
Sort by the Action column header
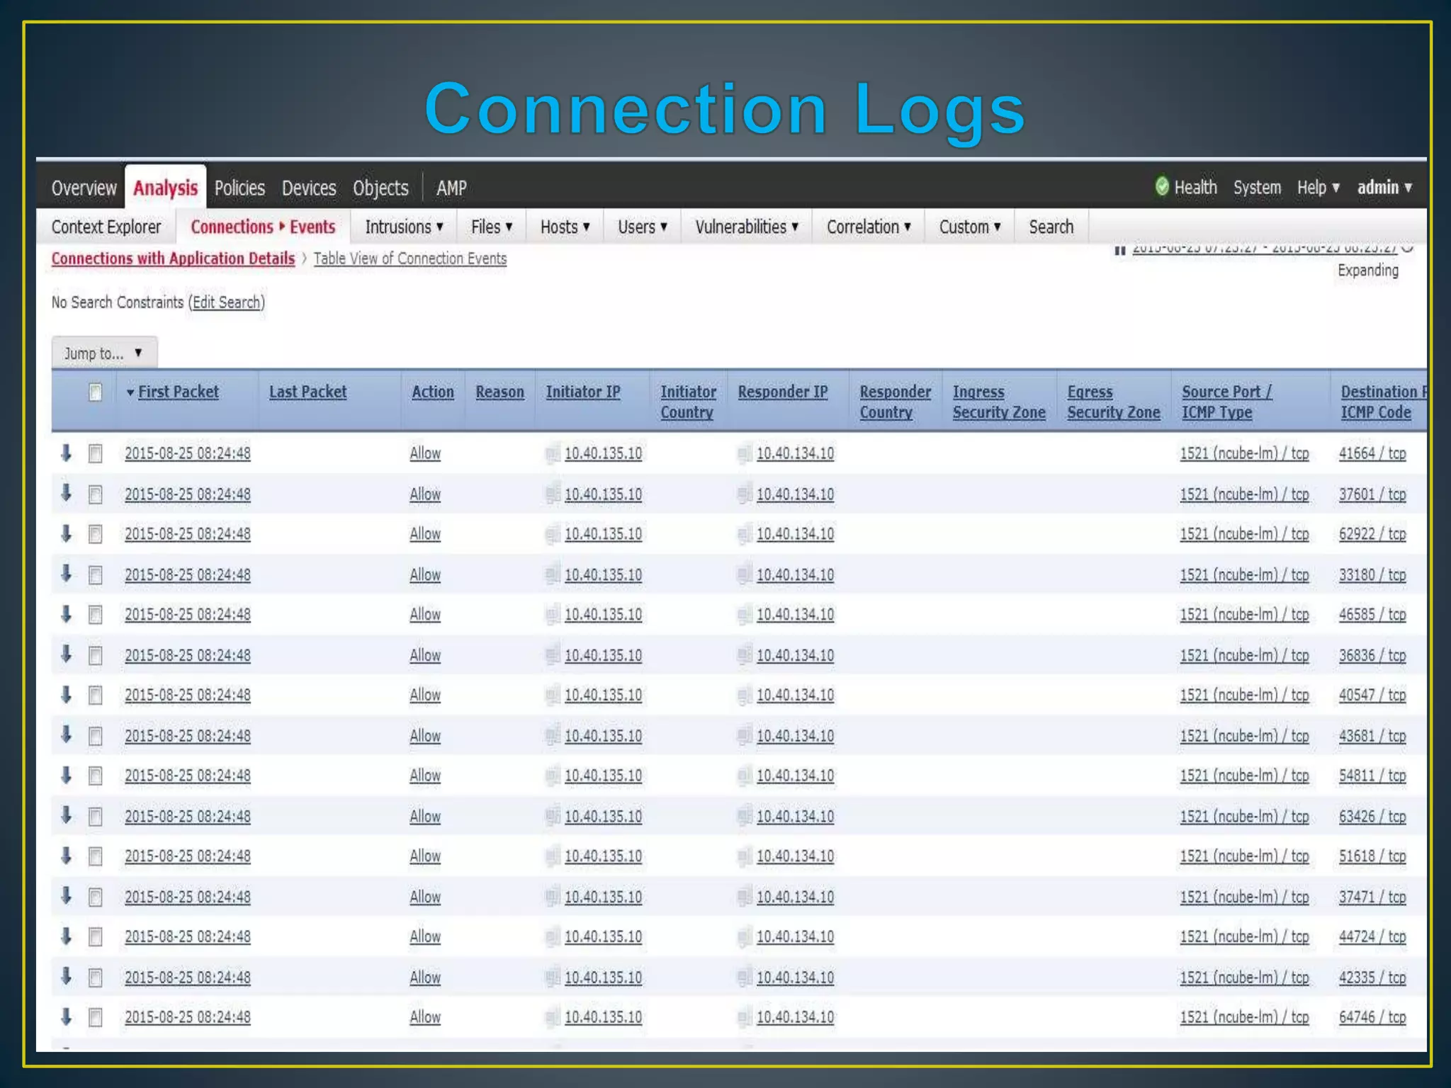(x=433, y=392)
